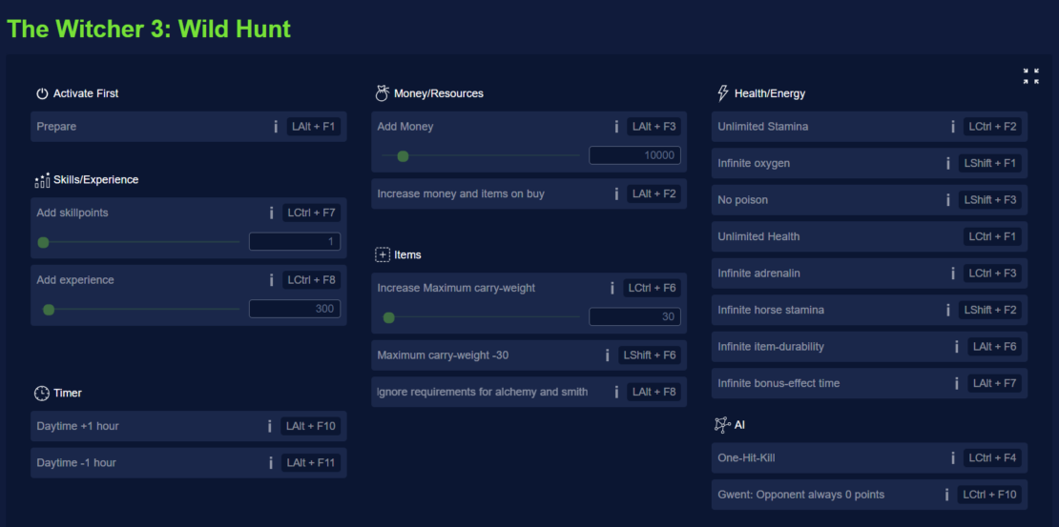Image resolution: width=1059 pixels, height=527 pixels.
Task: Click the Add Money slider handle
Action: pos(404,156)
